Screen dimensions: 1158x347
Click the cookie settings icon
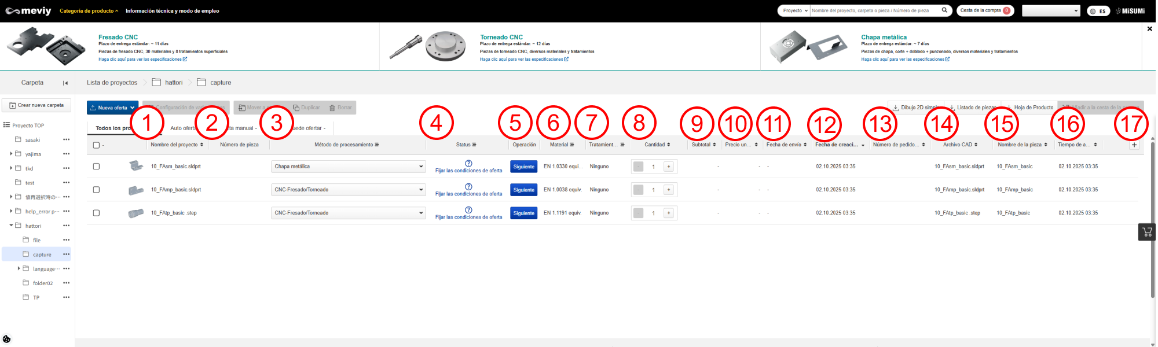coord(6,339)
